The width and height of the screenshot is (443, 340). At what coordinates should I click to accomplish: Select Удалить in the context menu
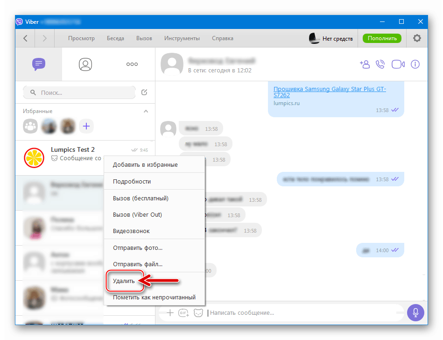click(124, 281)
